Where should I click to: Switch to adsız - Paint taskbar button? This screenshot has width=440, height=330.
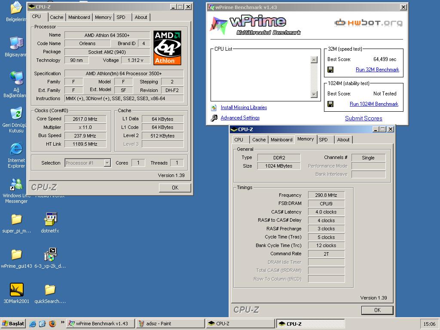point(171,324)
